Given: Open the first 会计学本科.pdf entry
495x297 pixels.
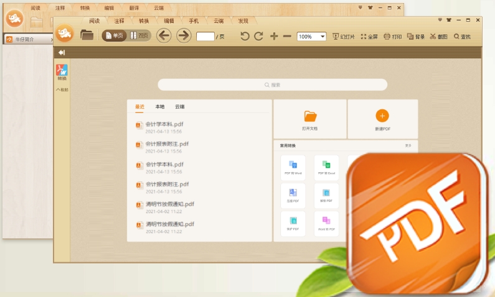Looking at the screenshot, I should point(164,127).
